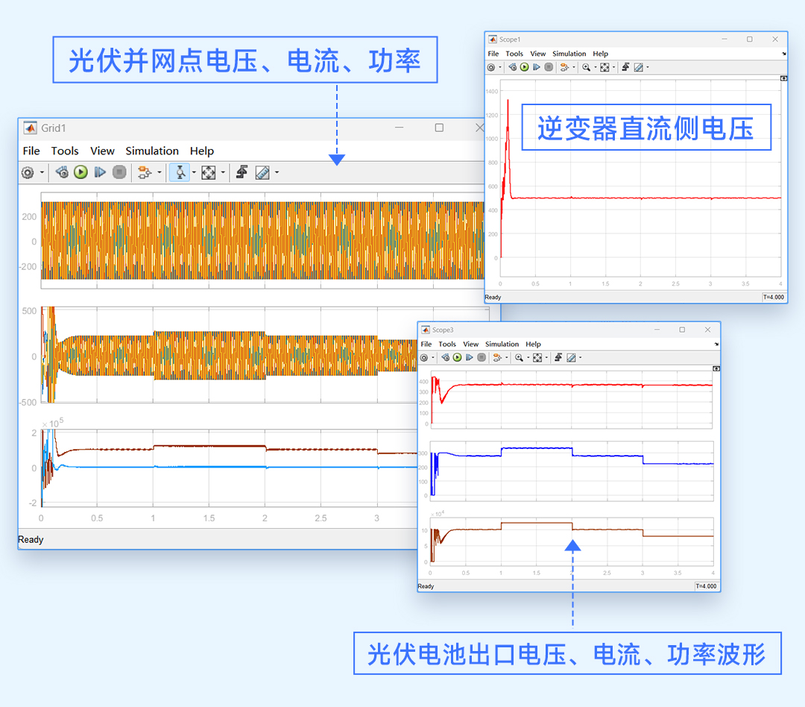Open the Simulation menu in Grid1 window
The width and height of the screenshot is (805, 707).
coord(152,151)
